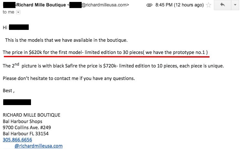
Task: Click the "Hi" greeting line
Action: (5, 27)
